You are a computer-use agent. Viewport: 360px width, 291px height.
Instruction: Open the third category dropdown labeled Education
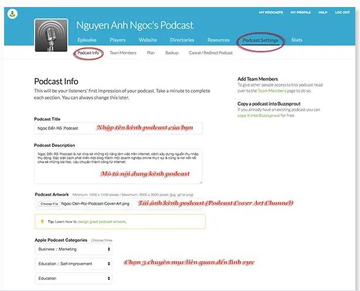(73, 278)
